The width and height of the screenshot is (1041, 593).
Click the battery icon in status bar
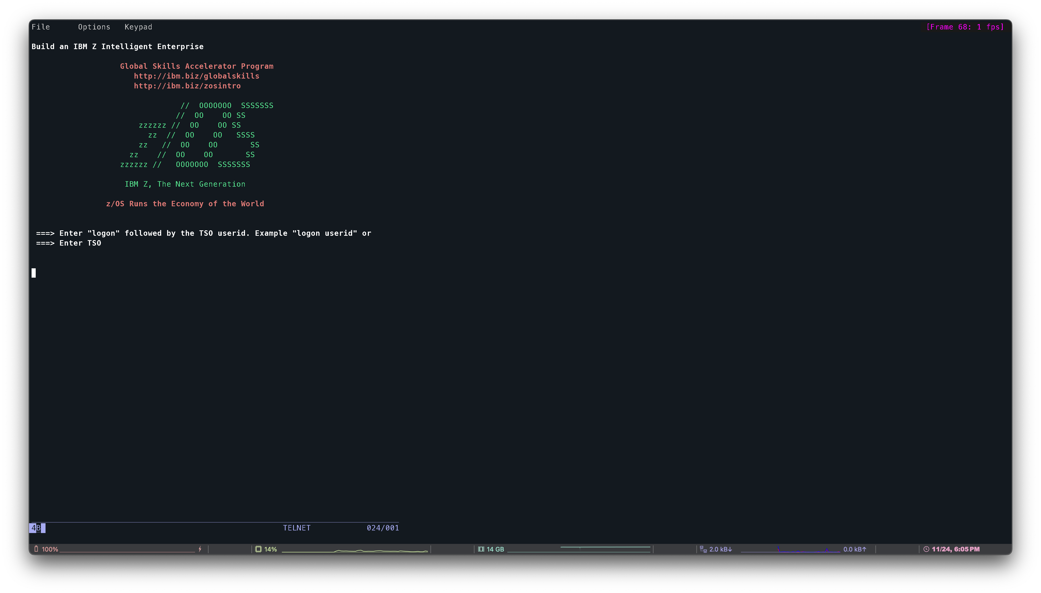point(36,549)
